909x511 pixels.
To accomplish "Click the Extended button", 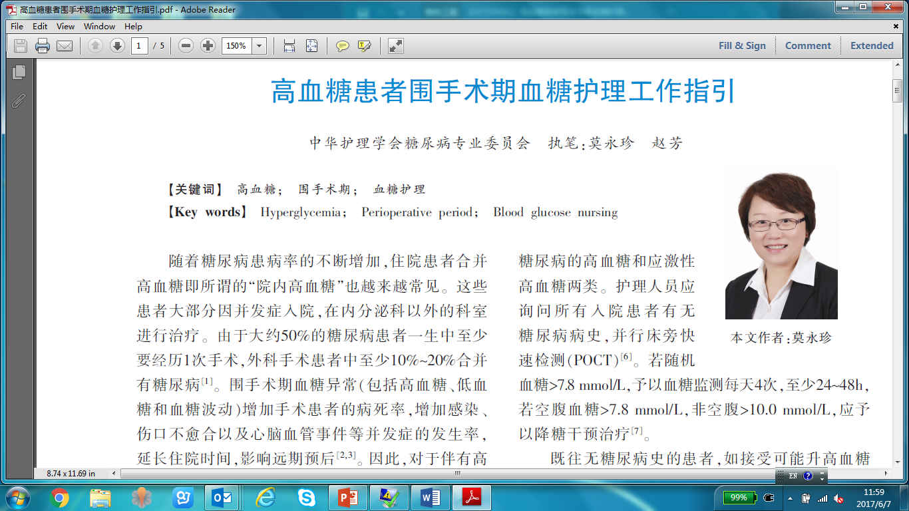I will coord(872,46).
